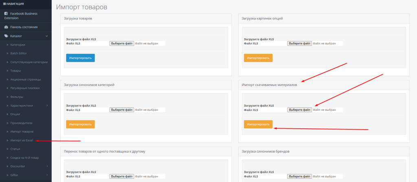Choose file under Загрузка синонимов брендов
The image size is (417, 182).
[x=299, y=176]
